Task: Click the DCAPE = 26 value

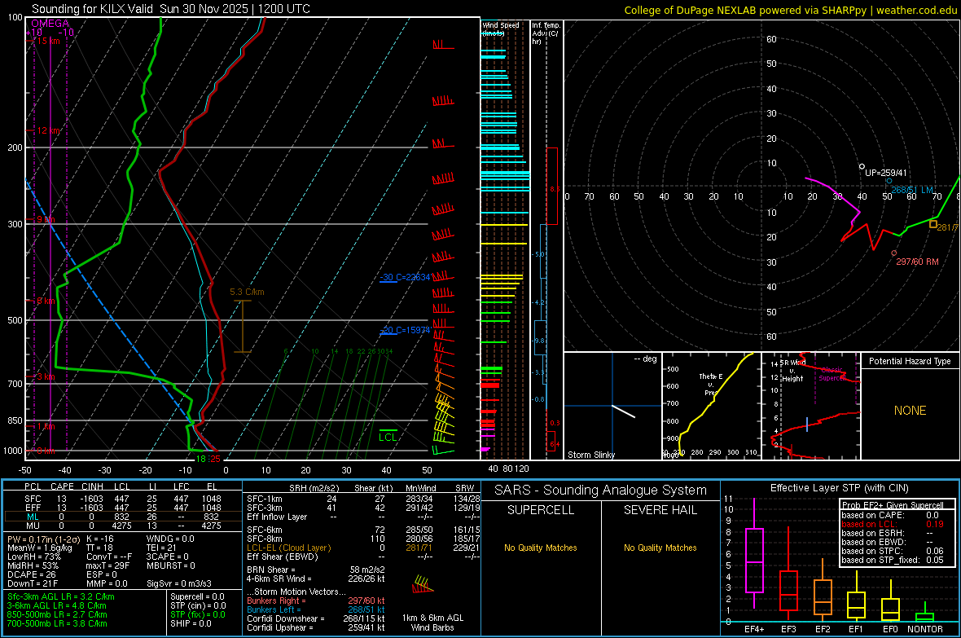Action: [x=32, y=574]
